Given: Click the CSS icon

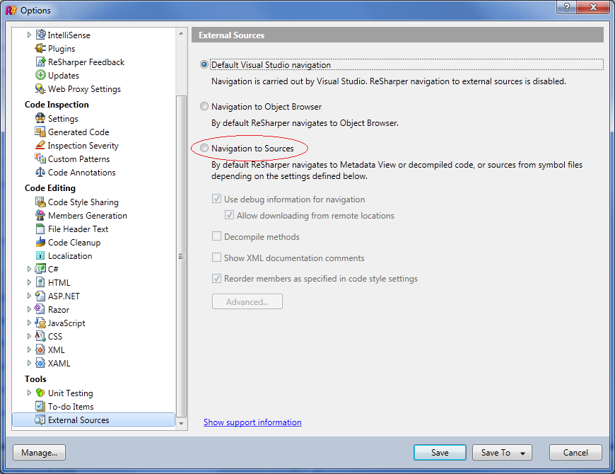Looking at the screenshot, I should (x=40, y=336).
